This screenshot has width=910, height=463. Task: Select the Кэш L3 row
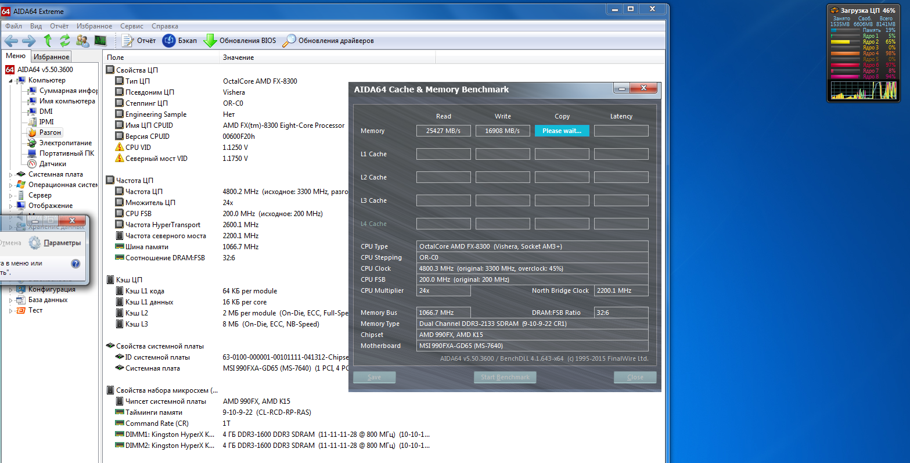(x=226, y=324)
